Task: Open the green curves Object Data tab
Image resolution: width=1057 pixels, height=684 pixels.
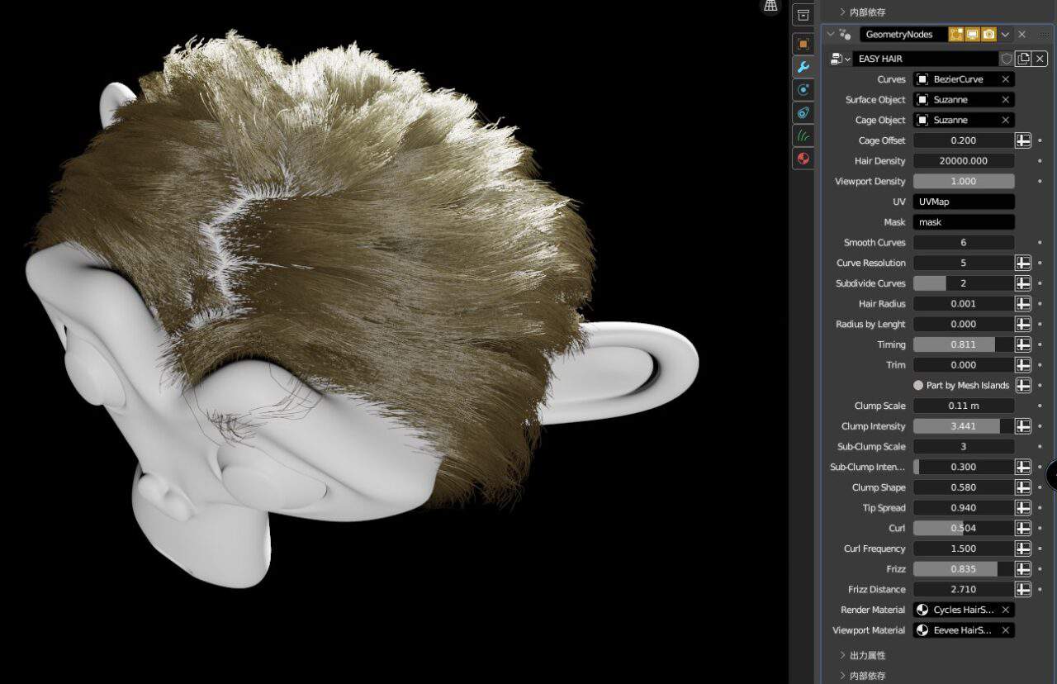Action: pos(803,135)
